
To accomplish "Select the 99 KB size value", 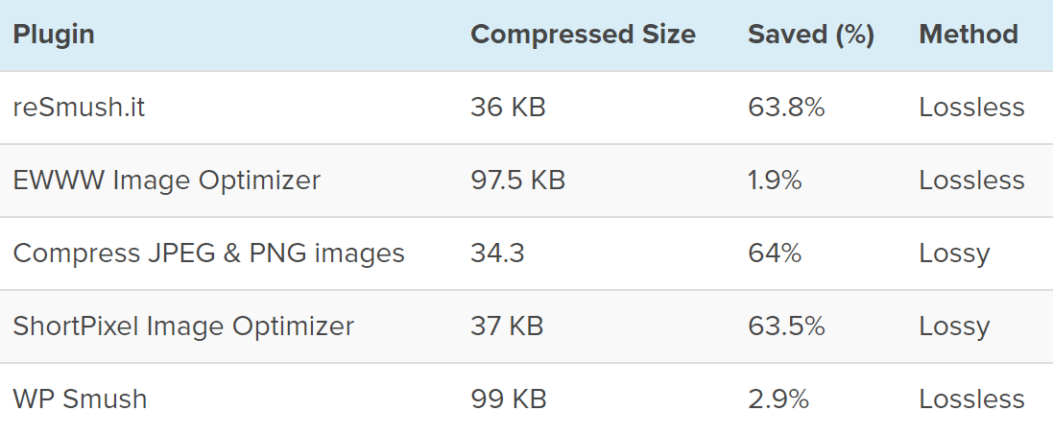I will pyautogui.click(x=508, y=399).
